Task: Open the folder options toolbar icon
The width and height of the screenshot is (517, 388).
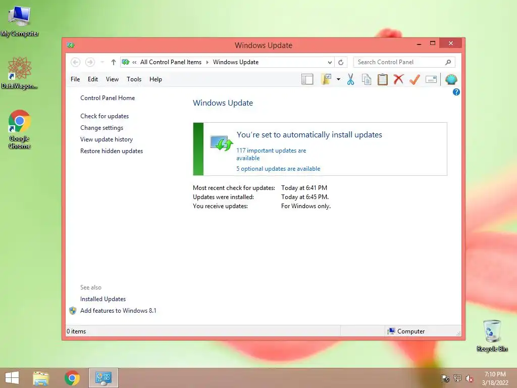Action: click(326, 79)
